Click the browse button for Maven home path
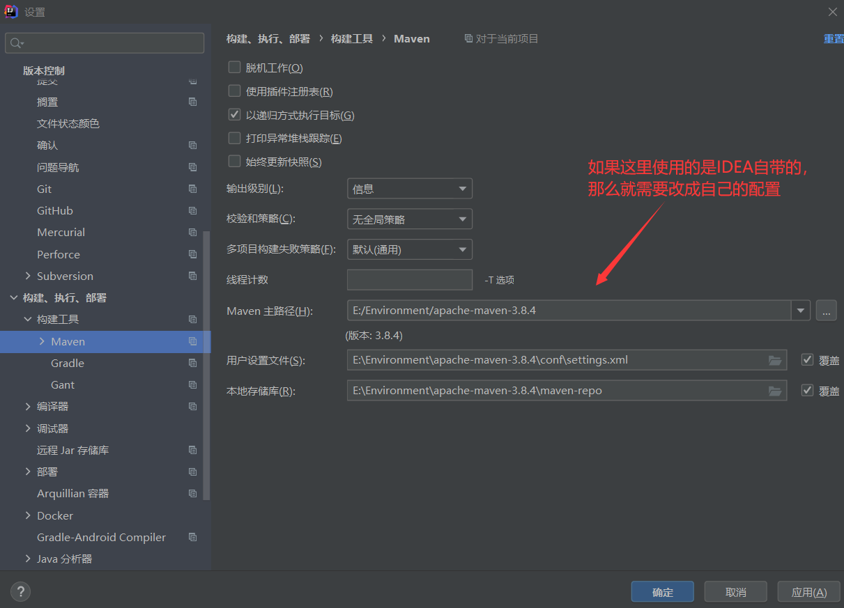The image size is (844, 608). [x=826, y=311]
